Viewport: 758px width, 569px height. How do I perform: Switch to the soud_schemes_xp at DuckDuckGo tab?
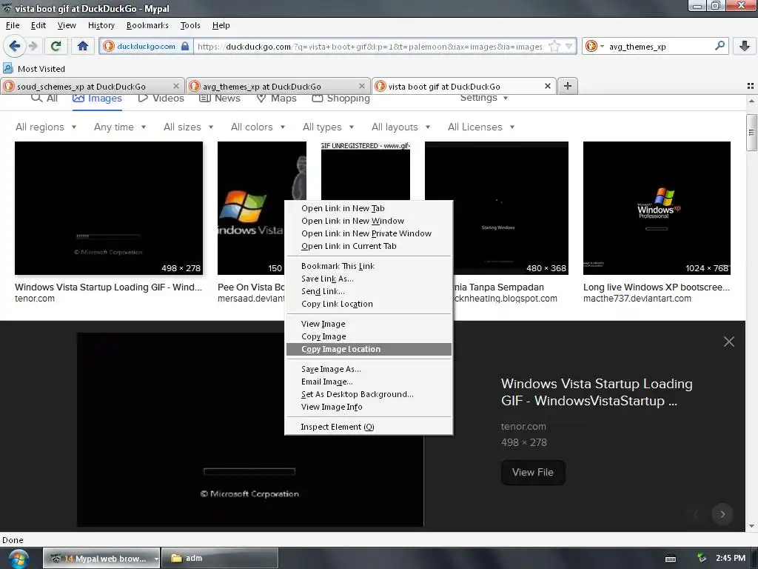(93, 86)
